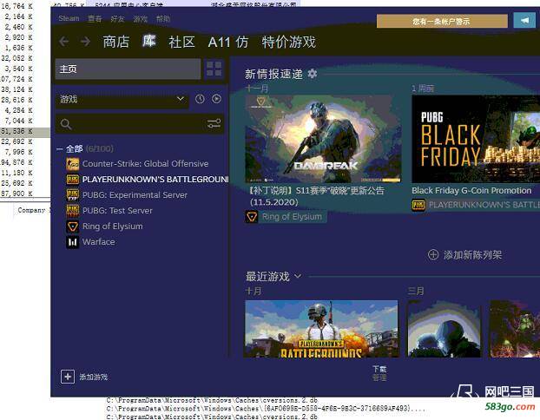The width and height of the screenshot is (540, 420).
Task: Click Ring of Elysium icon under news
Action: 252,217
